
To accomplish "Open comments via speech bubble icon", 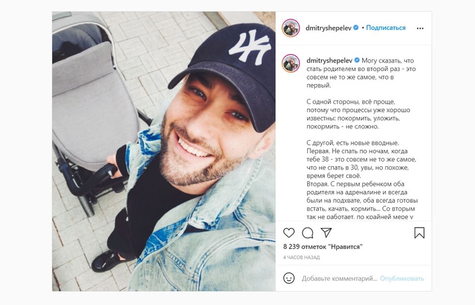I will coord(308,233).
